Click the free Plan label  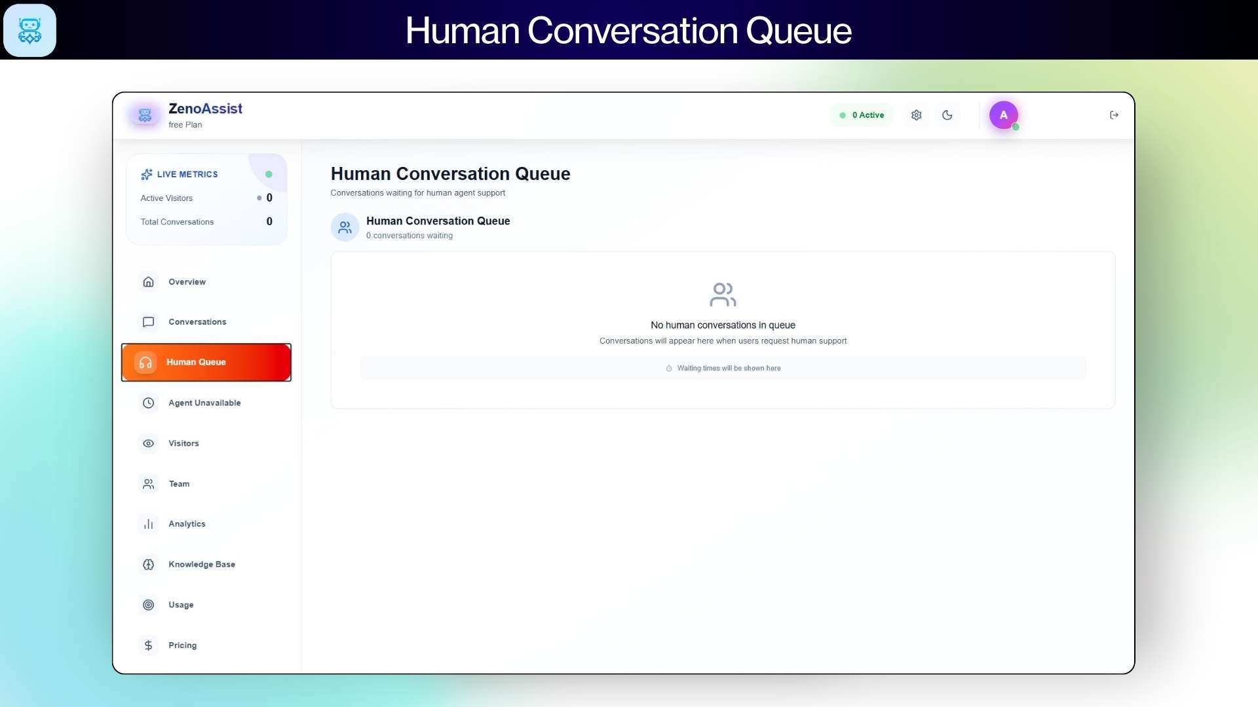185,124
